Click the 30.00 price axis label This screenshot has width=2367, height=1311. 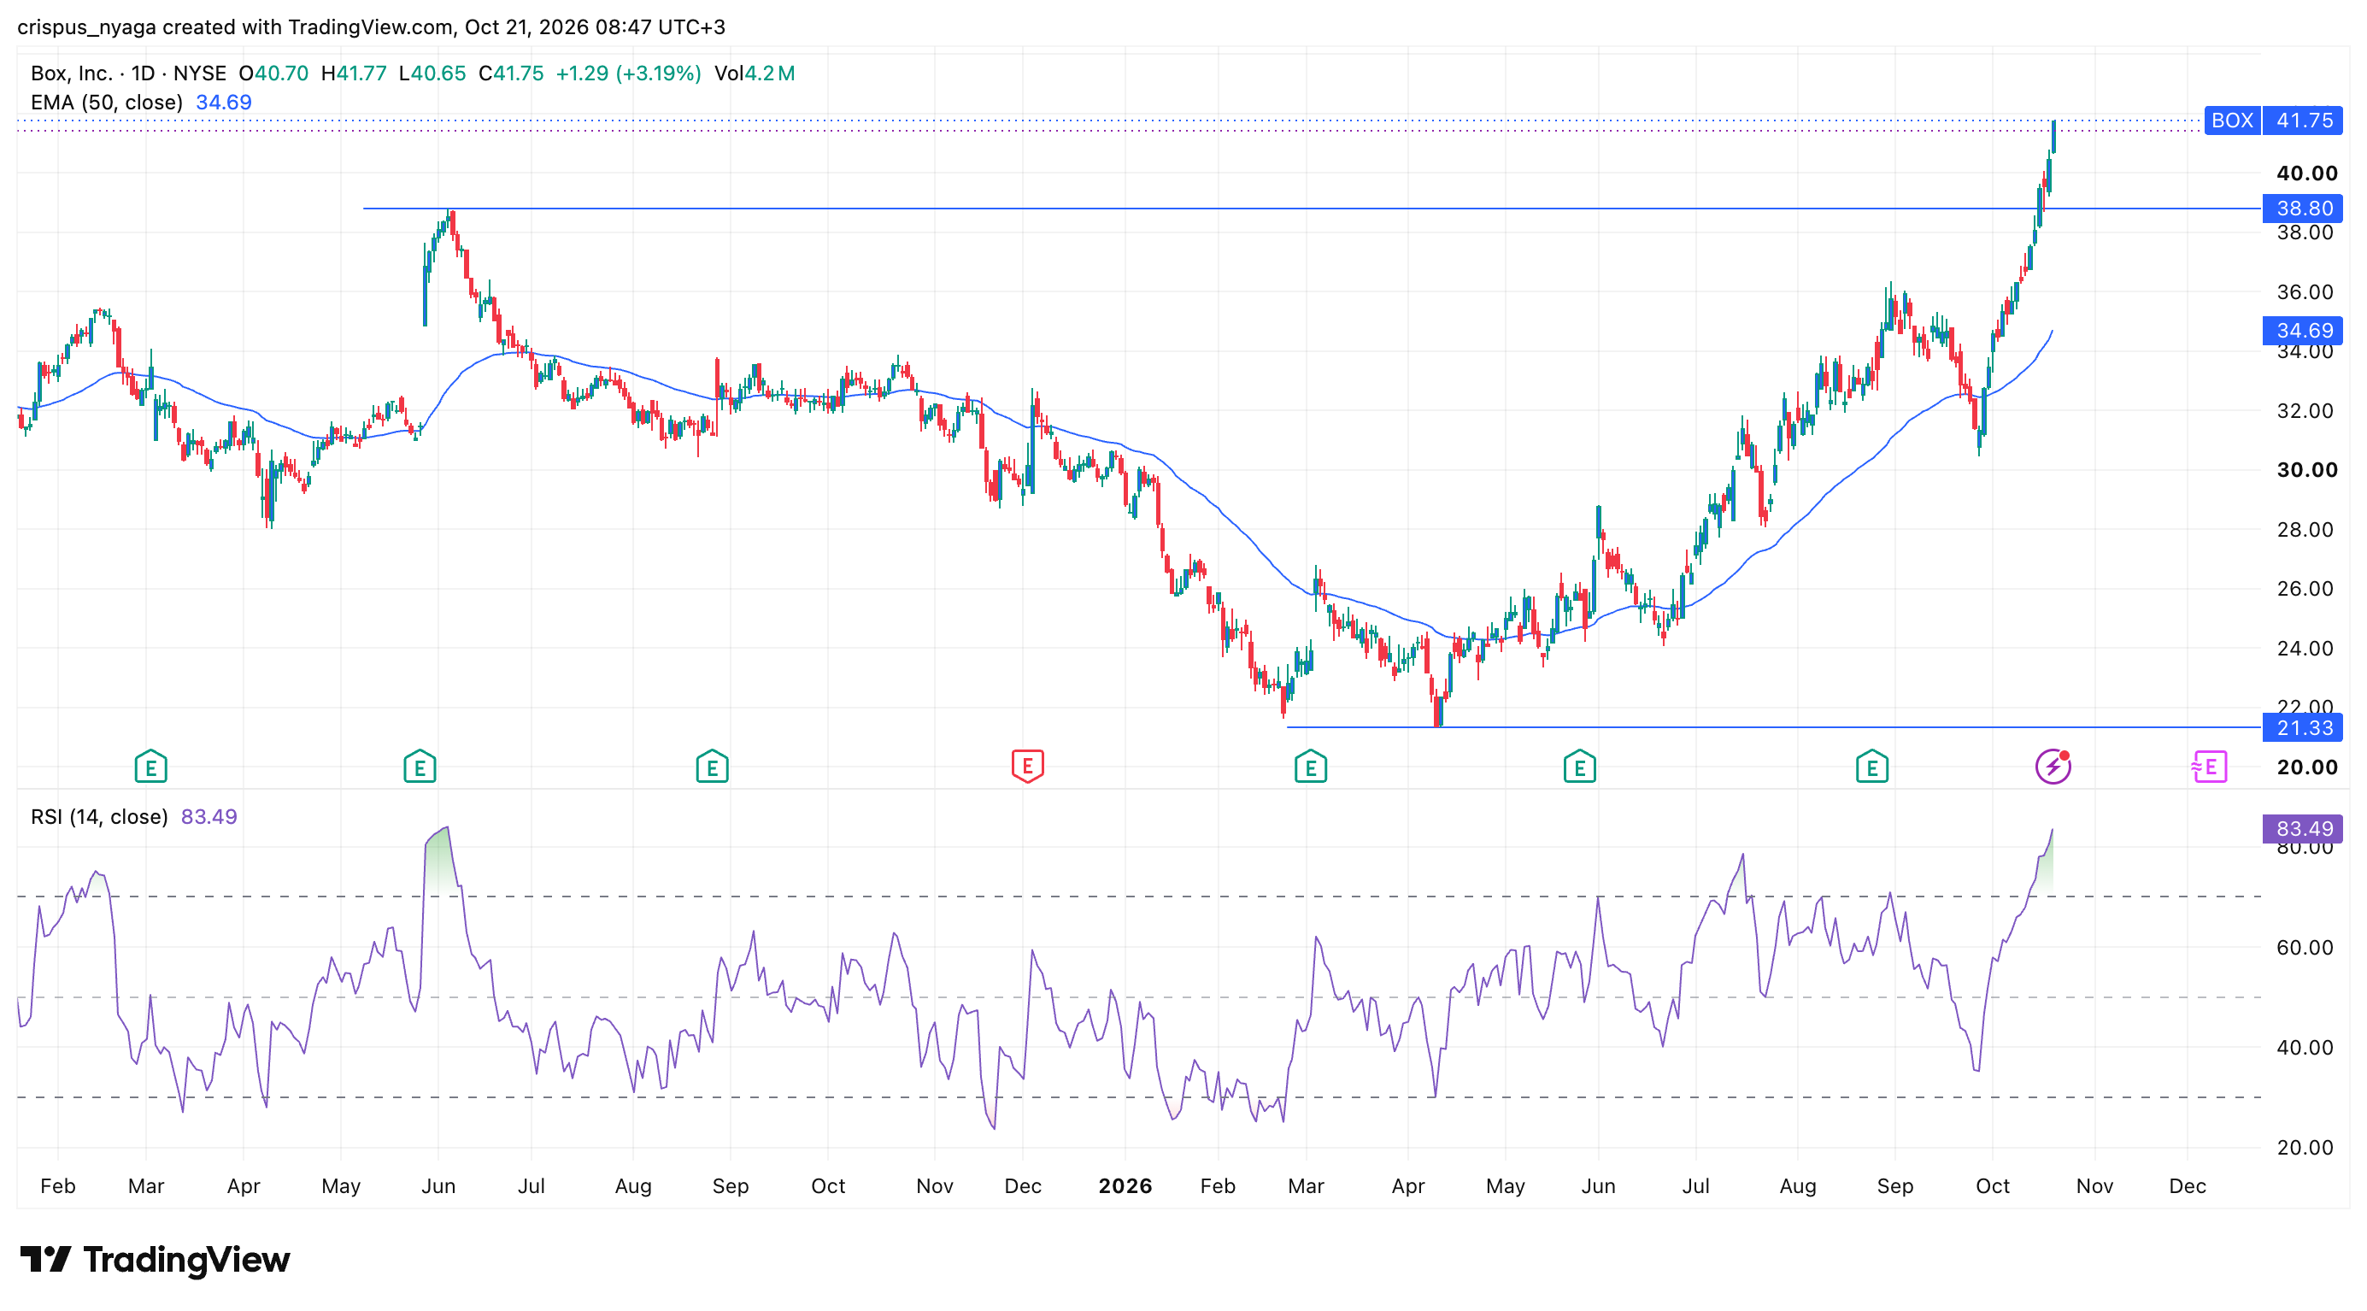point(2306,469)
